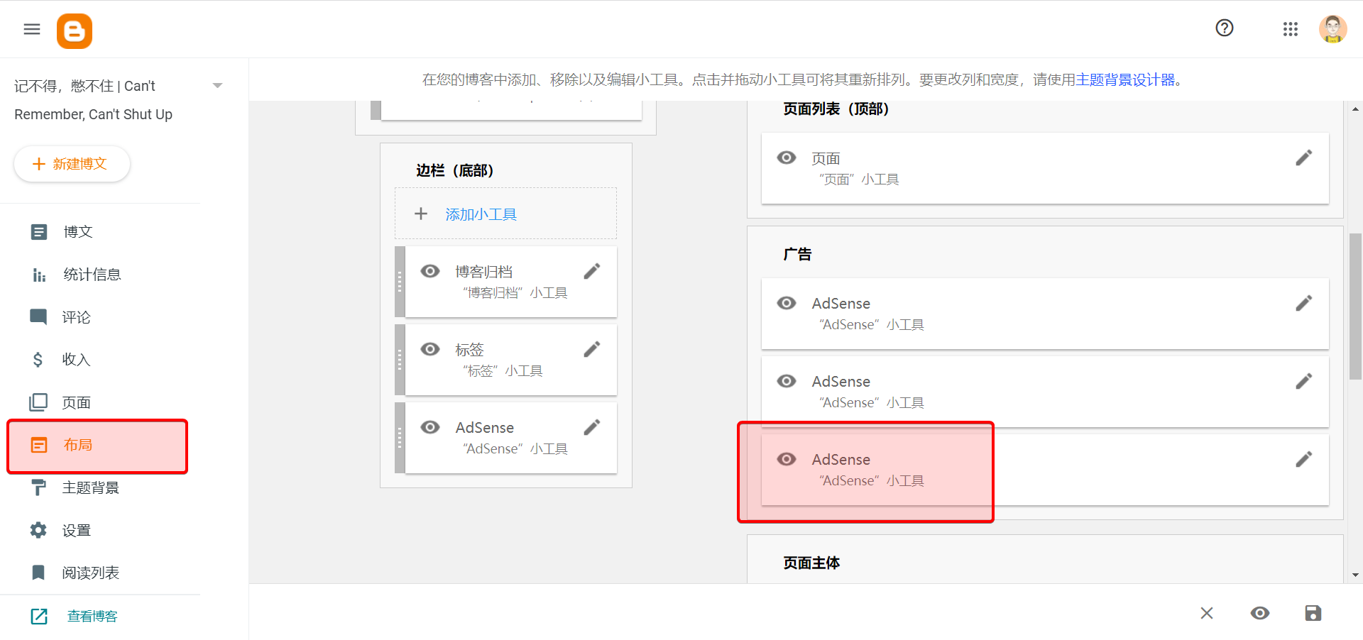Save layout with the floppy disk icon
This screenshot has height=640, width=1363.
1313,613
